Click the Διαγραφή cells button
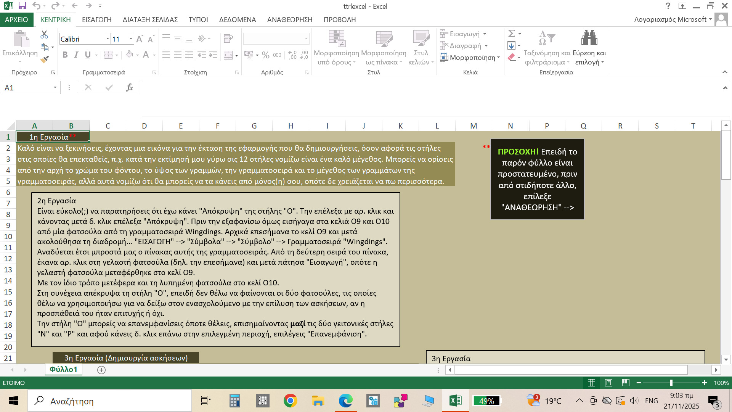Image resolution: width=732 pixels, height=412 pixels. point(464,46)
